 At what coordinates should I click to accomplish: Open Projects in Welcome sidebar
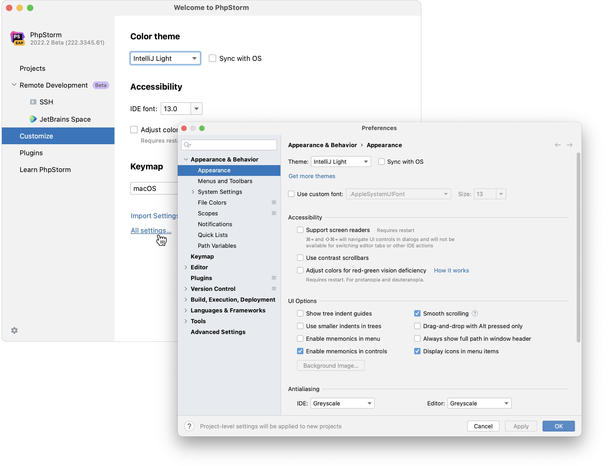tap(58, 68)
